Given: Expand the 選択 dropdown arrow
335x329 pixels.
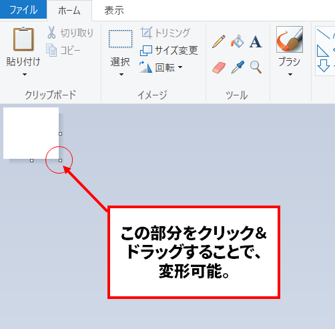Looking at the screenshot, I should (x=121, y=75).
